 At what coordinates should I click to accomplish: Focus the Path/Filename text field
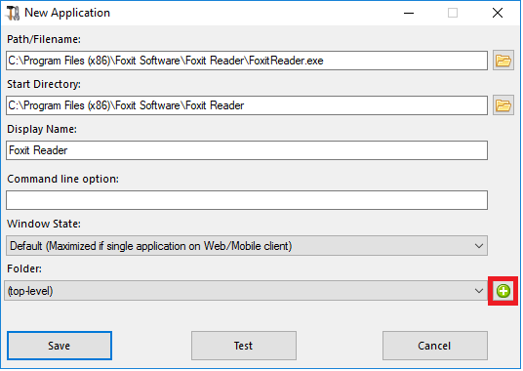click(x=247, y=61)
